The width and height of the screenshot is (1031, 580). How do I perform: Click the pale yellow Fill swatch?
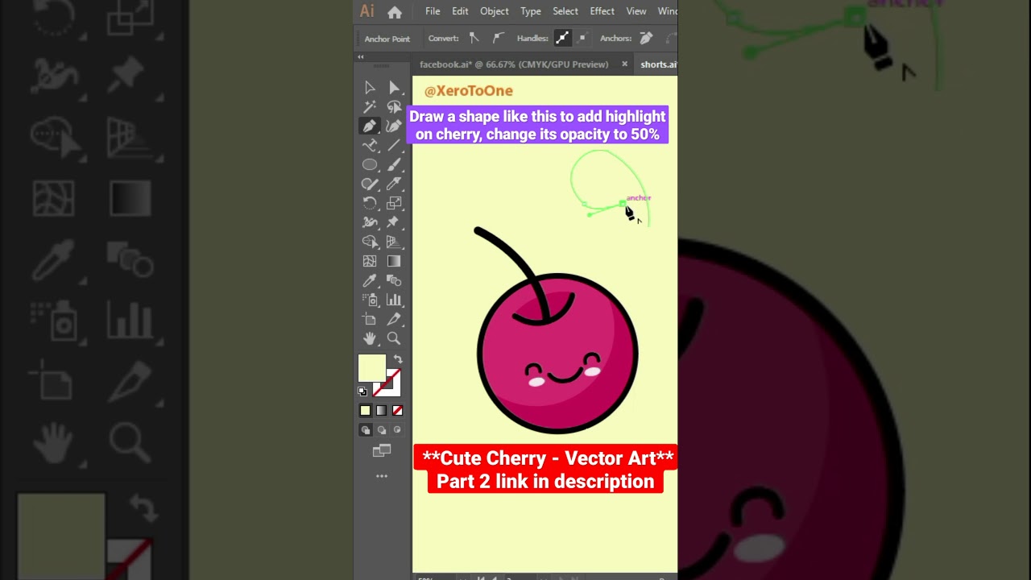(x=371, y=368)
